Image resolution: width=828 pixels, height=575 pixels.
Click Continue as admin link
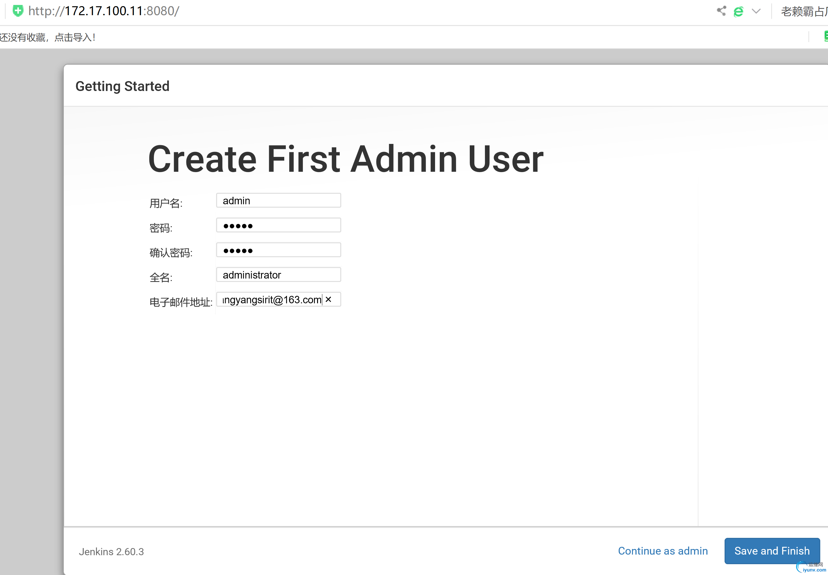[663, 551]
